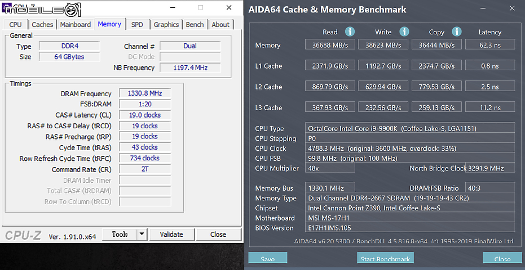Viewport: 525px width, 270px height.
Task: Click L1 Cache Read value 2371.9 GB/s
Action: click(x=330, y=65)
